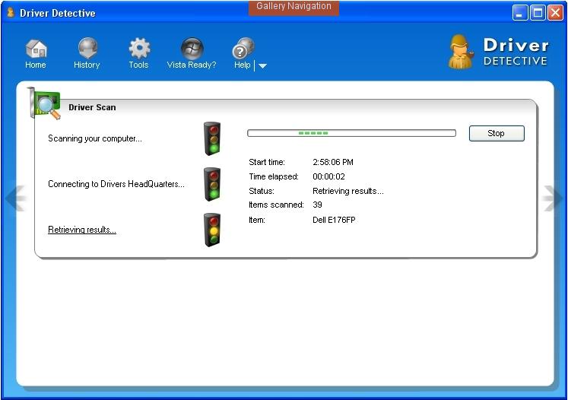Click the DETECTIVE logo text
Screen dimensions: 568x400
(516, 61)
